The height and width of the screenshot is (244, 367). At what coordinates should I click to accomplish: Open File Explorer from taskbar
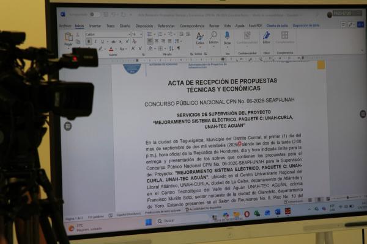pyautogui.click(x=236, y=215)
